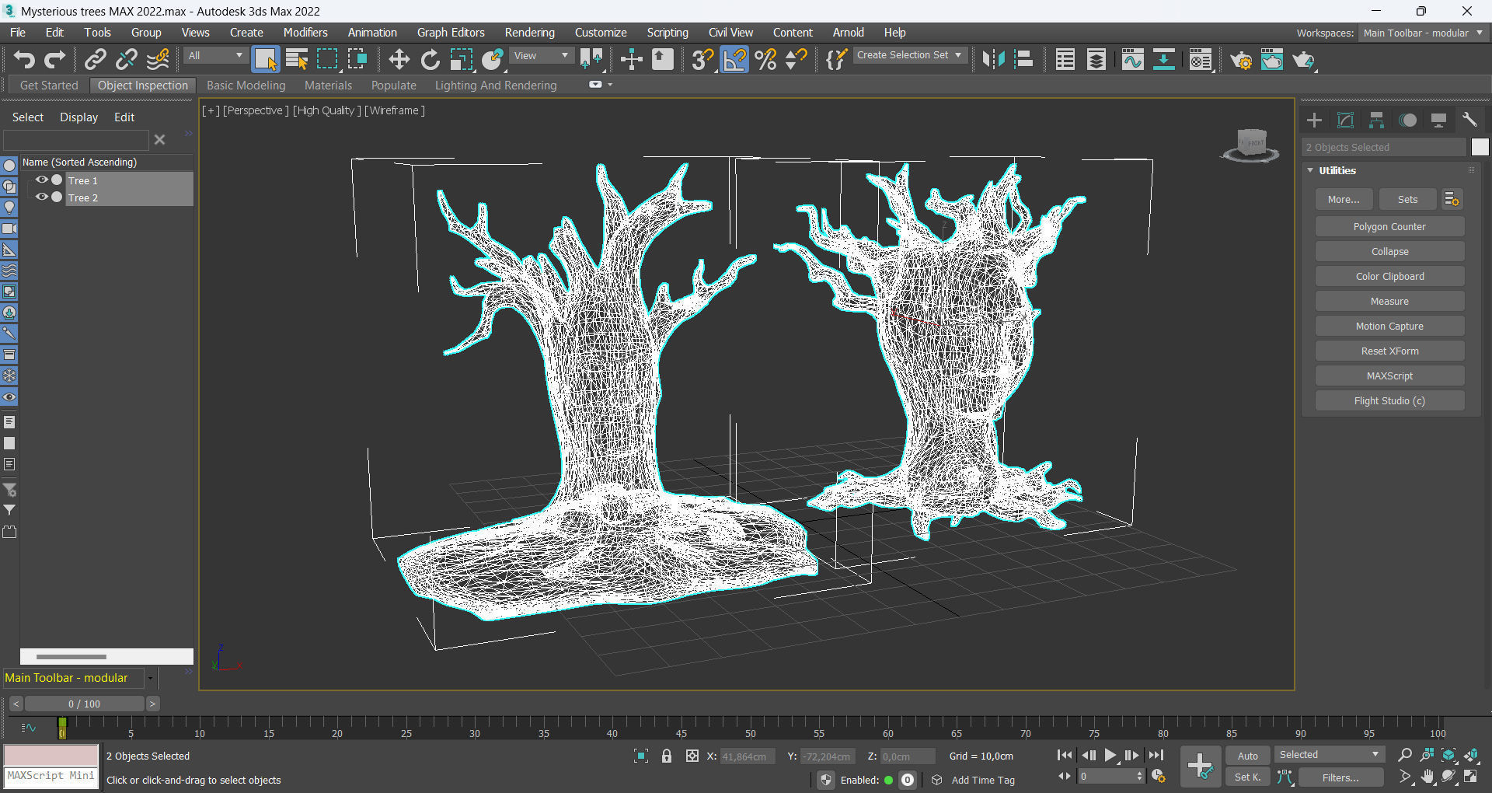1492x793 pixels.
Task: Open the reference coordinate View dropdown
Action: pos(542,55)
